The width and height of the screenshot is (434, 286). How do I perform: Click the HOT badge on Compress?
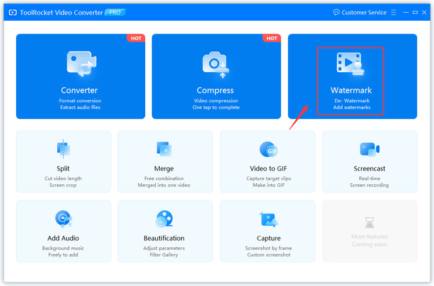(x=271, y=38)
